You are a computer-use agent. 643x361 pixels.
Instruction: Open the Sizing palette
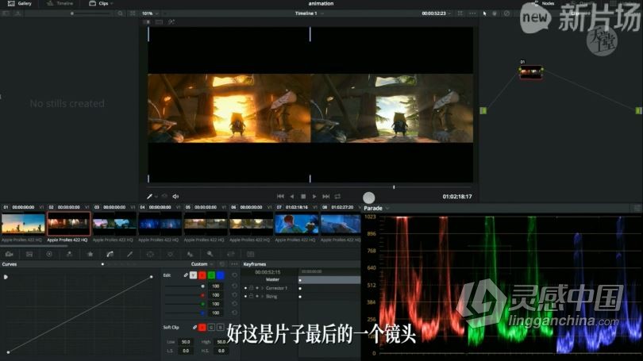point(230,254)
